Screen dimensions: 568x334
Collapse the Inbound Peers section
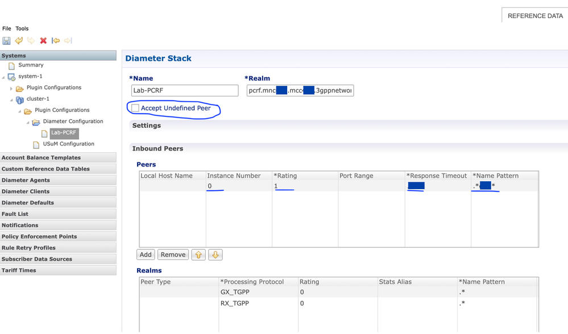pos(157,148)
